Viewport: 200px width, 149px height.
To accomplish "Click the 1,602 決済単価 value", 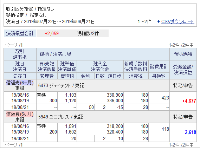I will pyautogui.click(x=71, y=132).
